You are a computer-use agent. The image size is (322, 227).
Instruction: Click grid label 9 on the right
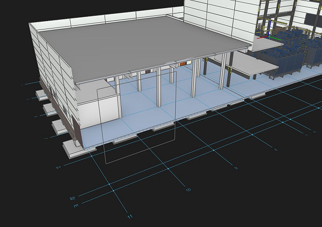click(x=236, y=168)
